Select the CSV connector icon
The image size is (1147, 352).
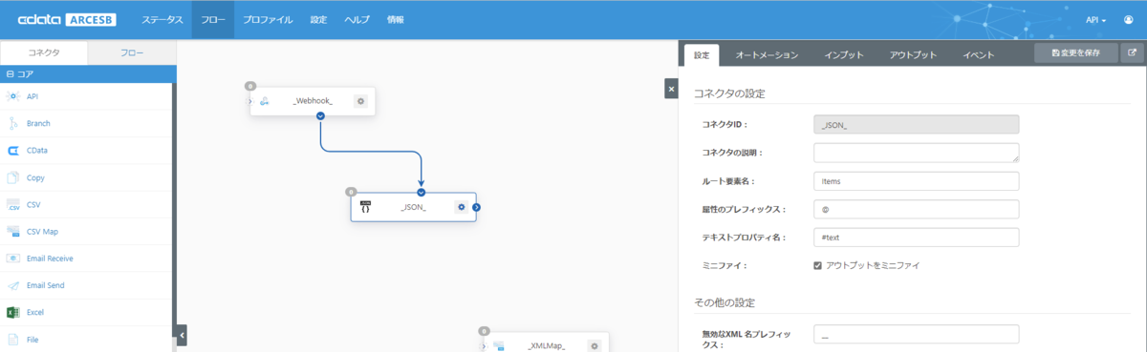pyautogui.click(x=13, y=204)
